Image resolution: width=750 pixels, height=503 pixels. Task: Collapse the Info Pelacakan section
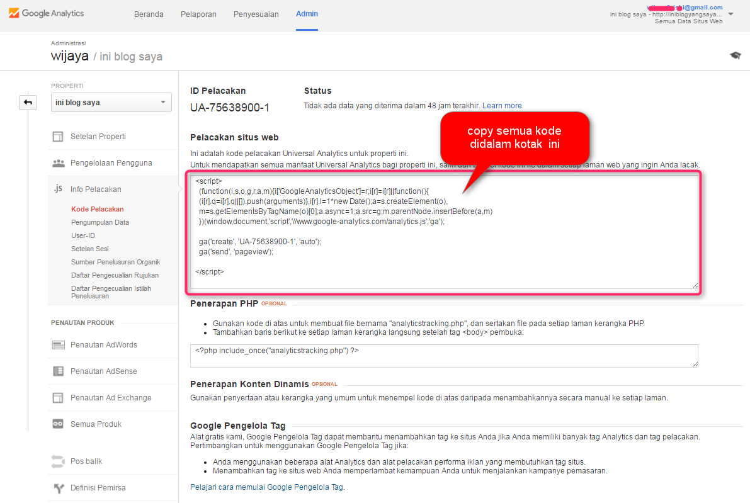tap(96, 189)
